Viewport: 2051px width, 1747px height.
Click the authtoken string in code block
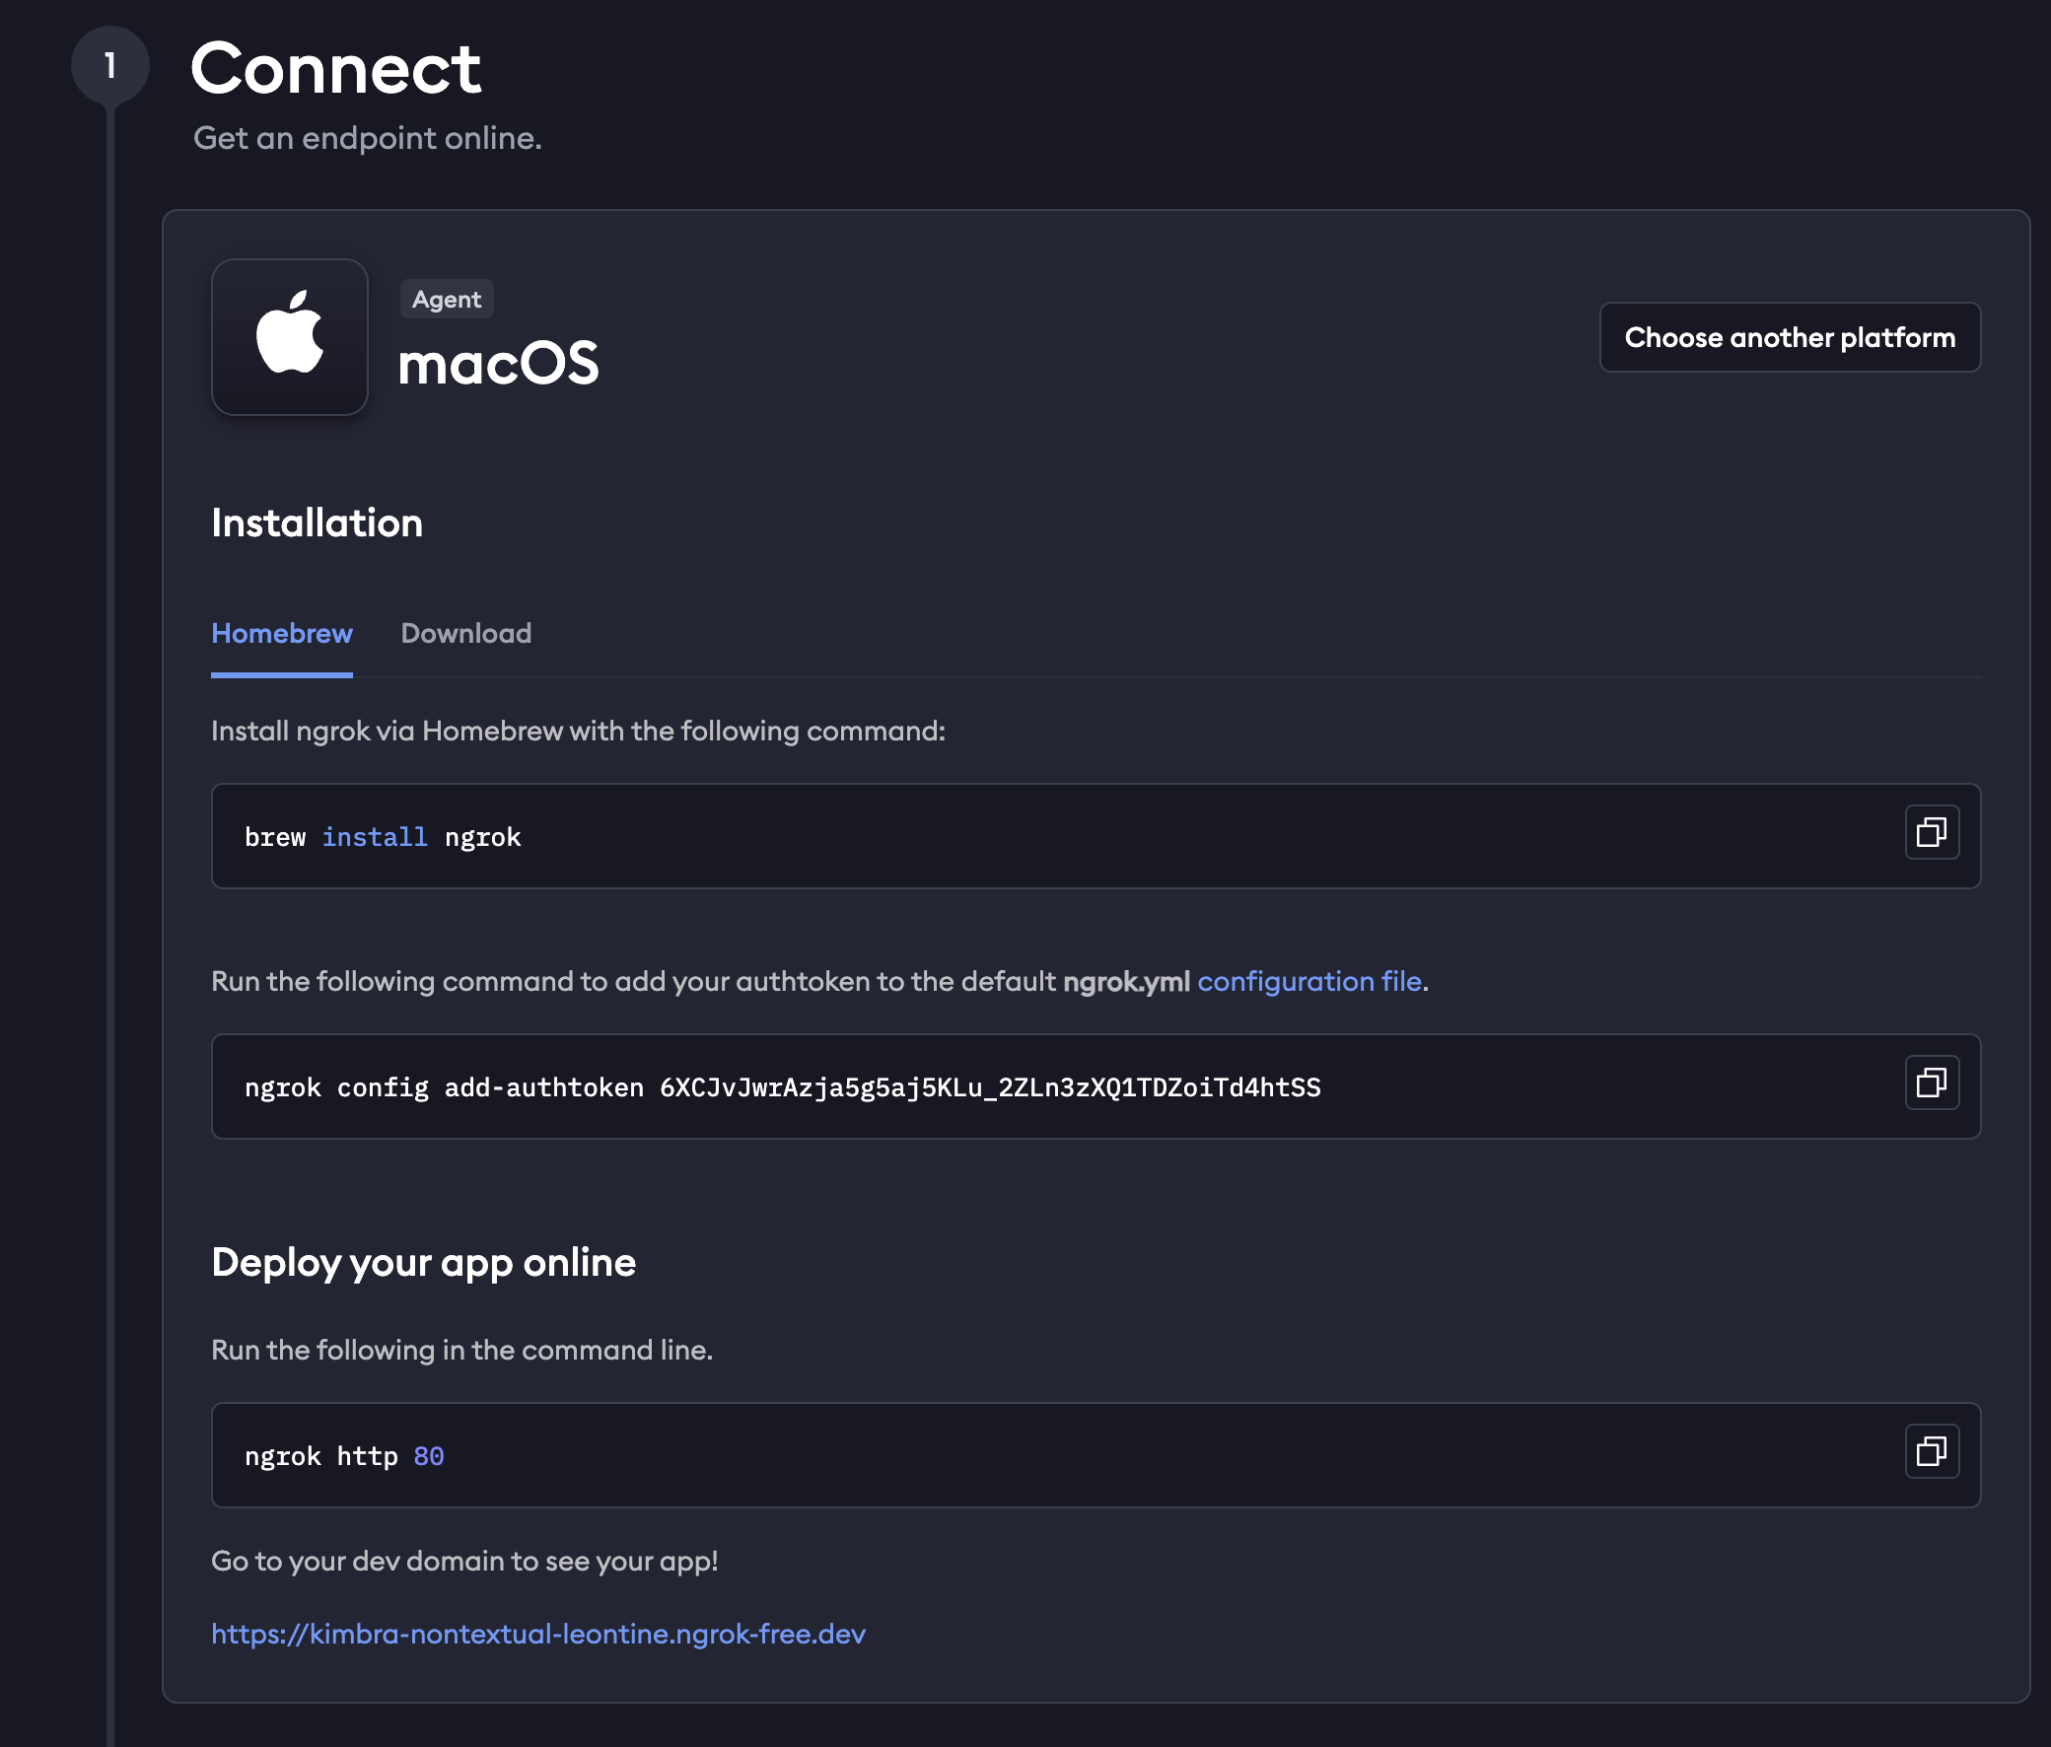tap(990, 1087)
